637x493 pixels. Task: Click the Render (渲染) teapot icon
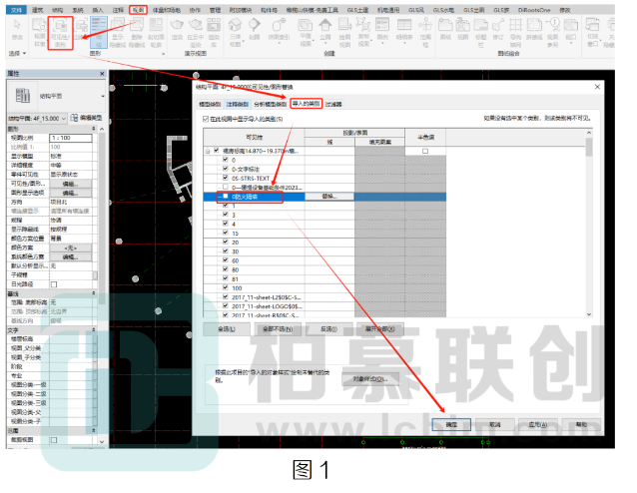tap(177, 29)
